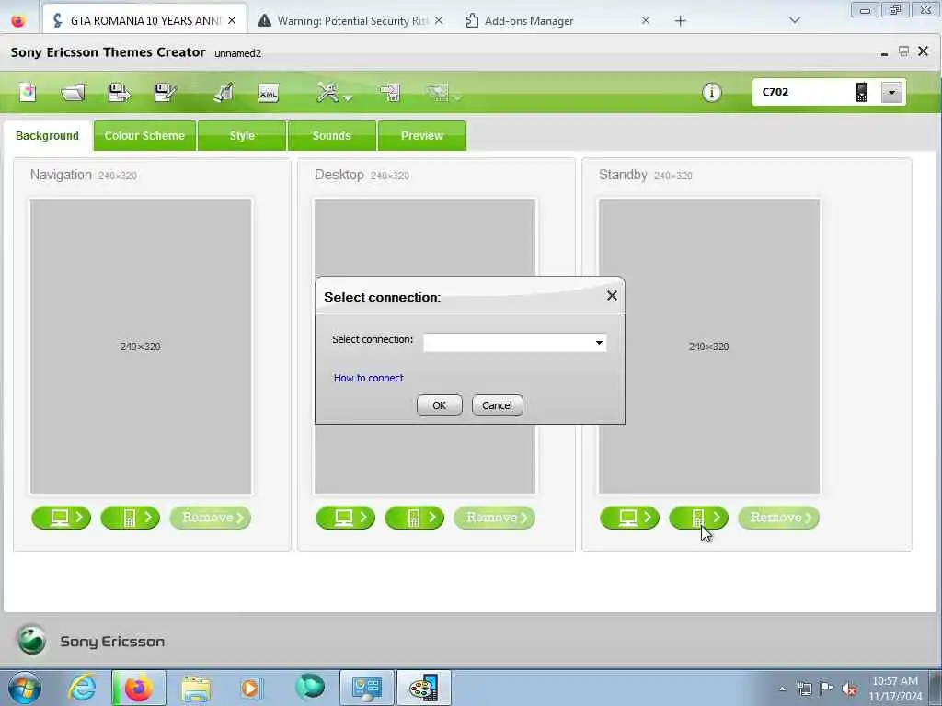Browse computer for the Desktop image

pos(346,518)
